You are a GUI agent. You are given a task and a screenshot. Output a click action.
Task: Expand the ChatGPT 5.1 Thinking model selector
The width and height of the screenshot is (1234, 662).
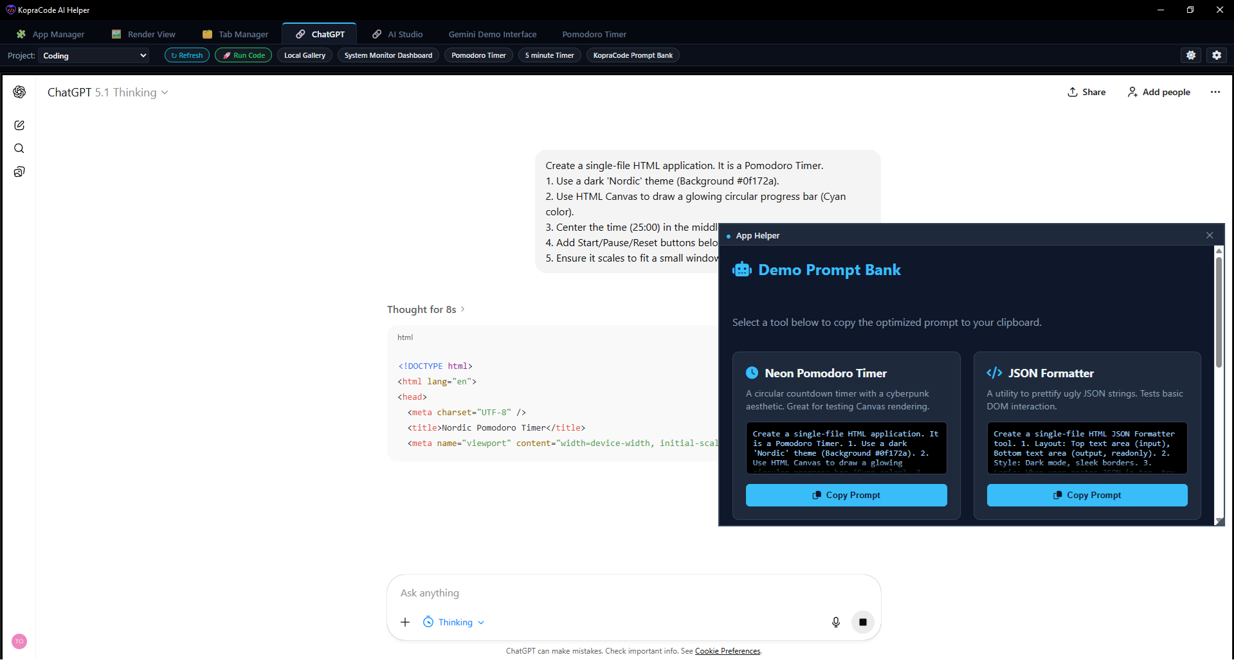pyautogui.click(x=107, y=93)
